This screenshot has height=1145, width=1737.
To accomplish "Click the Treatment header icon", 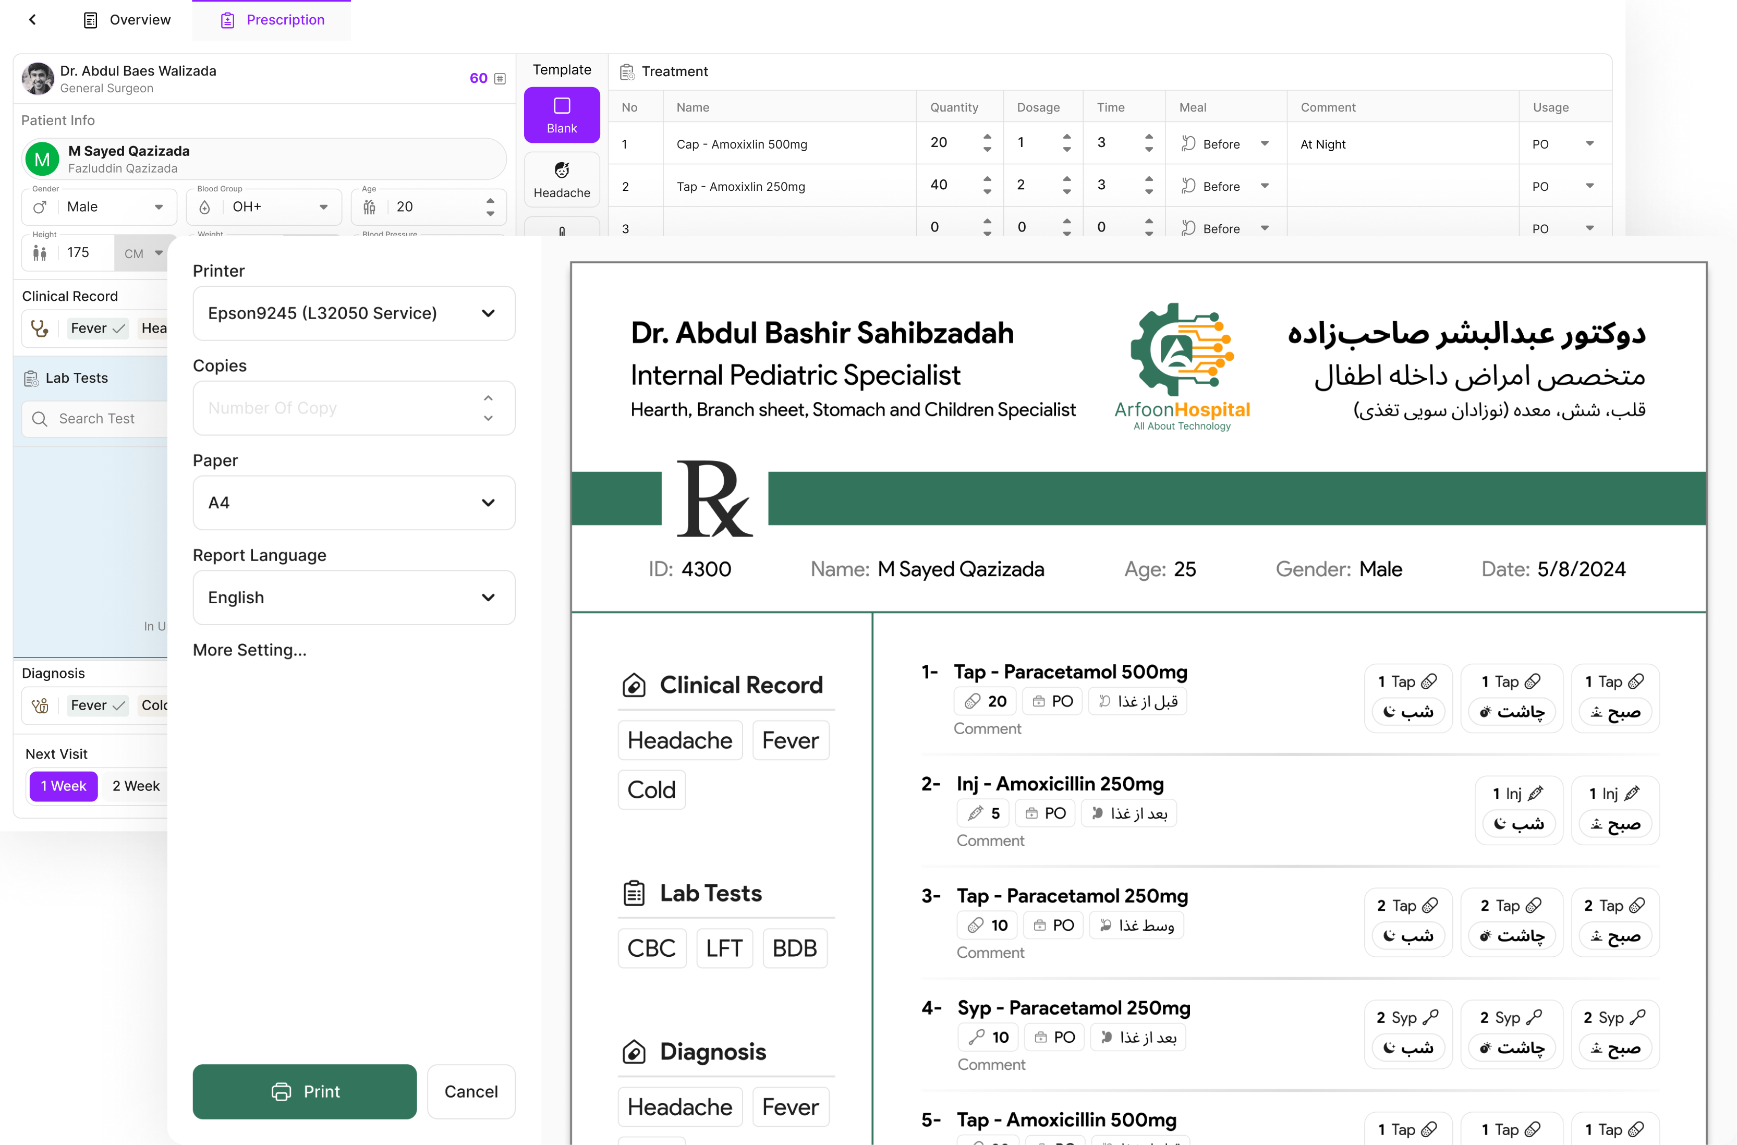I will pos(626,71).
